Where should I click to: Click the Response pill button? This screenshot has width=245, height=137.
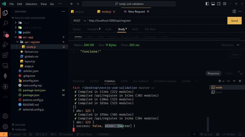tap(213, 73)
